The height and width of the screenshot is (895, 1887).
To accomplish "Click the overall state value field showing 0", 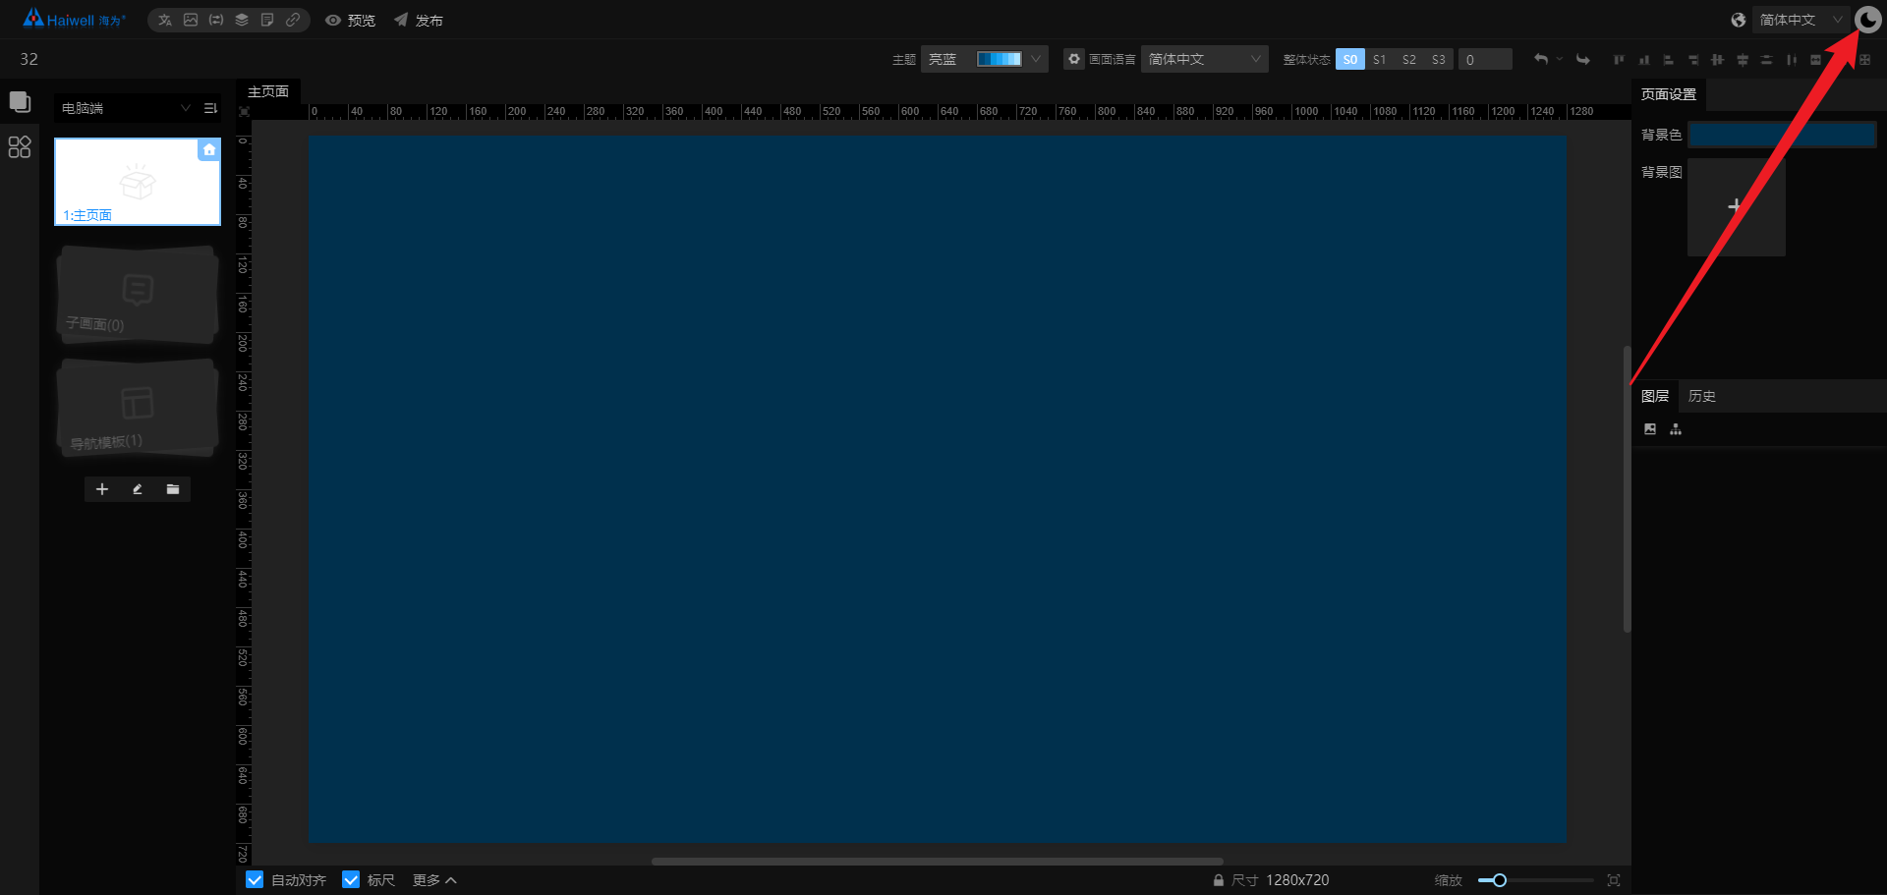I will 1485,59.
